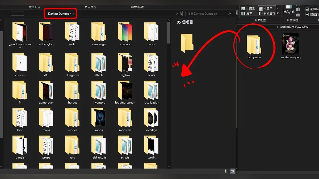Open the dungeons folder
This screenshot has height=179, width=319.
(72, 65)
